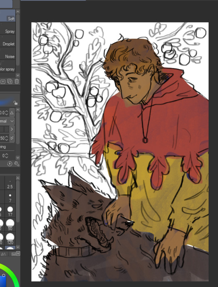Open the color panel tab dropdown chevron
This screenshot has width=218, height=287.
18,254
